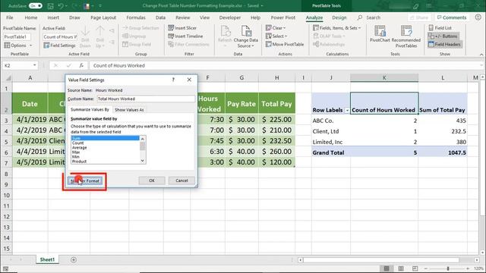Open the Home tab

[x=31, y=17]
